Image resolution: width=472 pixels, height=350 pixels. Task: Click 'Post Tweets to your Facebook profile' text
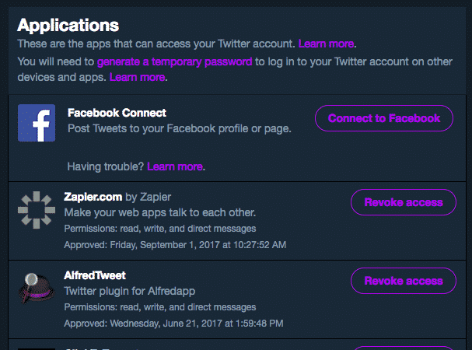pyautogui.click(x=180, y=128)
